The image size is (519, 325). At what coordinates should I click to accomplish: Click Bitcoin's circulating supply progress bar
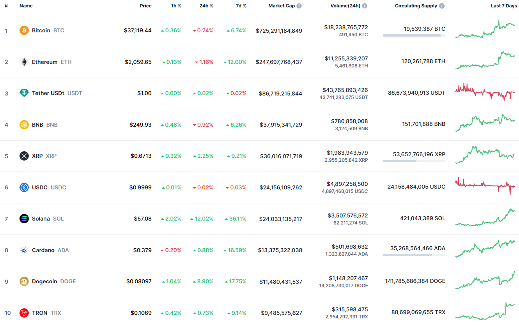click(x=414, y=35)
